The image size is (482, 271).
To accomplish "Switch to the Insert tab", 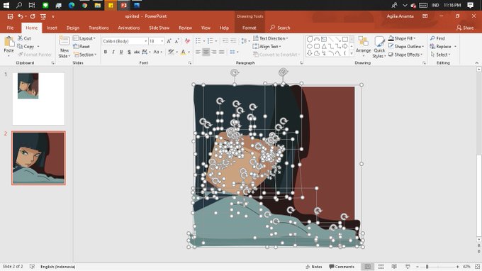I will click(x=52, y=28).
